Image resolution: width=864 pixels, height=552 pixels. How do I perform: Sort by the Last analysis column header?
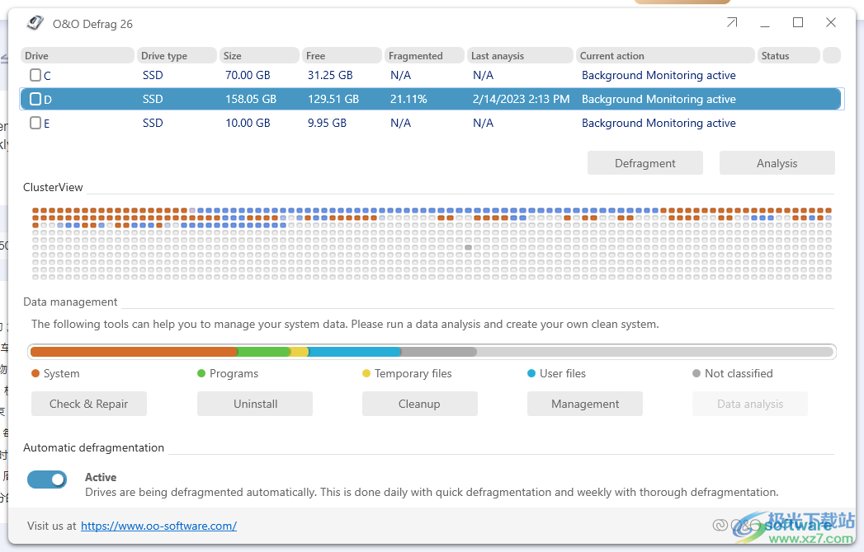coord(520,55)
